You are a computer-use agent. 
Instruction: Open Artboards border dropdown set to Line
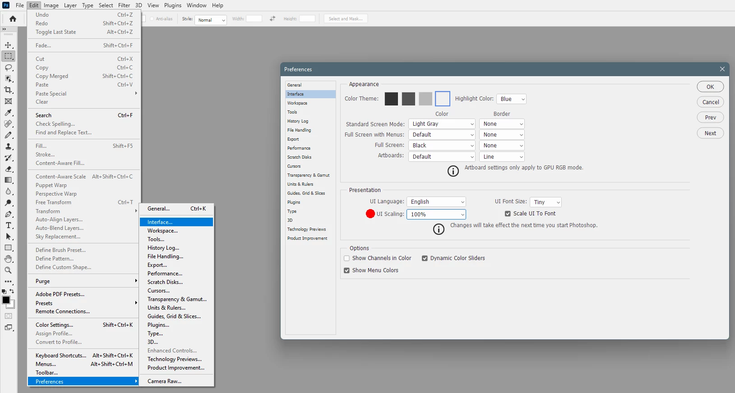point(502,157)
